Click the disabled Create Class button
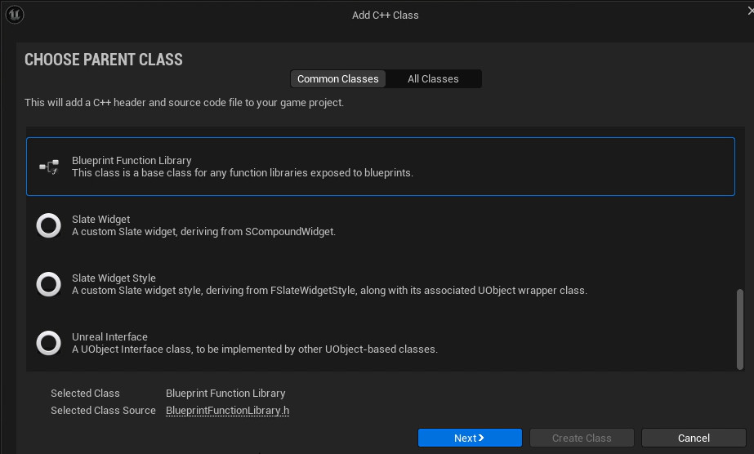754x454 pixels. pyautogui.click(x=582, y=438)
